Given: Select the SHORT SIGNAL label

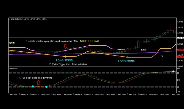Looking at the screenshot, I should (x=90, y=41).
